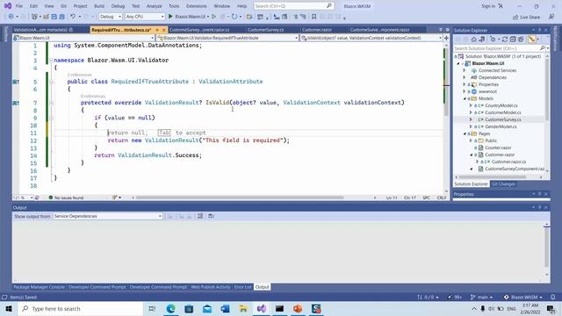Viewport: 562px width, 316px height.
Task: Click the Save All toolbar icon
Action: pos(61,17)
